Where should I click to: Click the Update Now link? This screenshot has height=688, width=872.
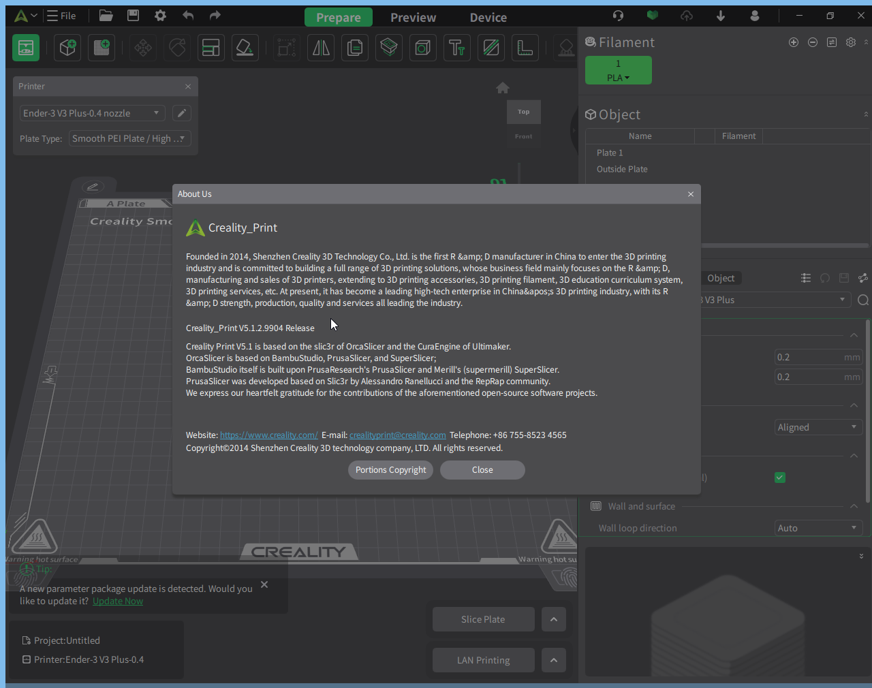click(118, 601)
